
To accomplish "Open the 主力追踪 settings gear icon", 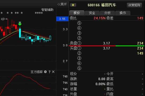I will pyautogui.click(x=45, y=72).
